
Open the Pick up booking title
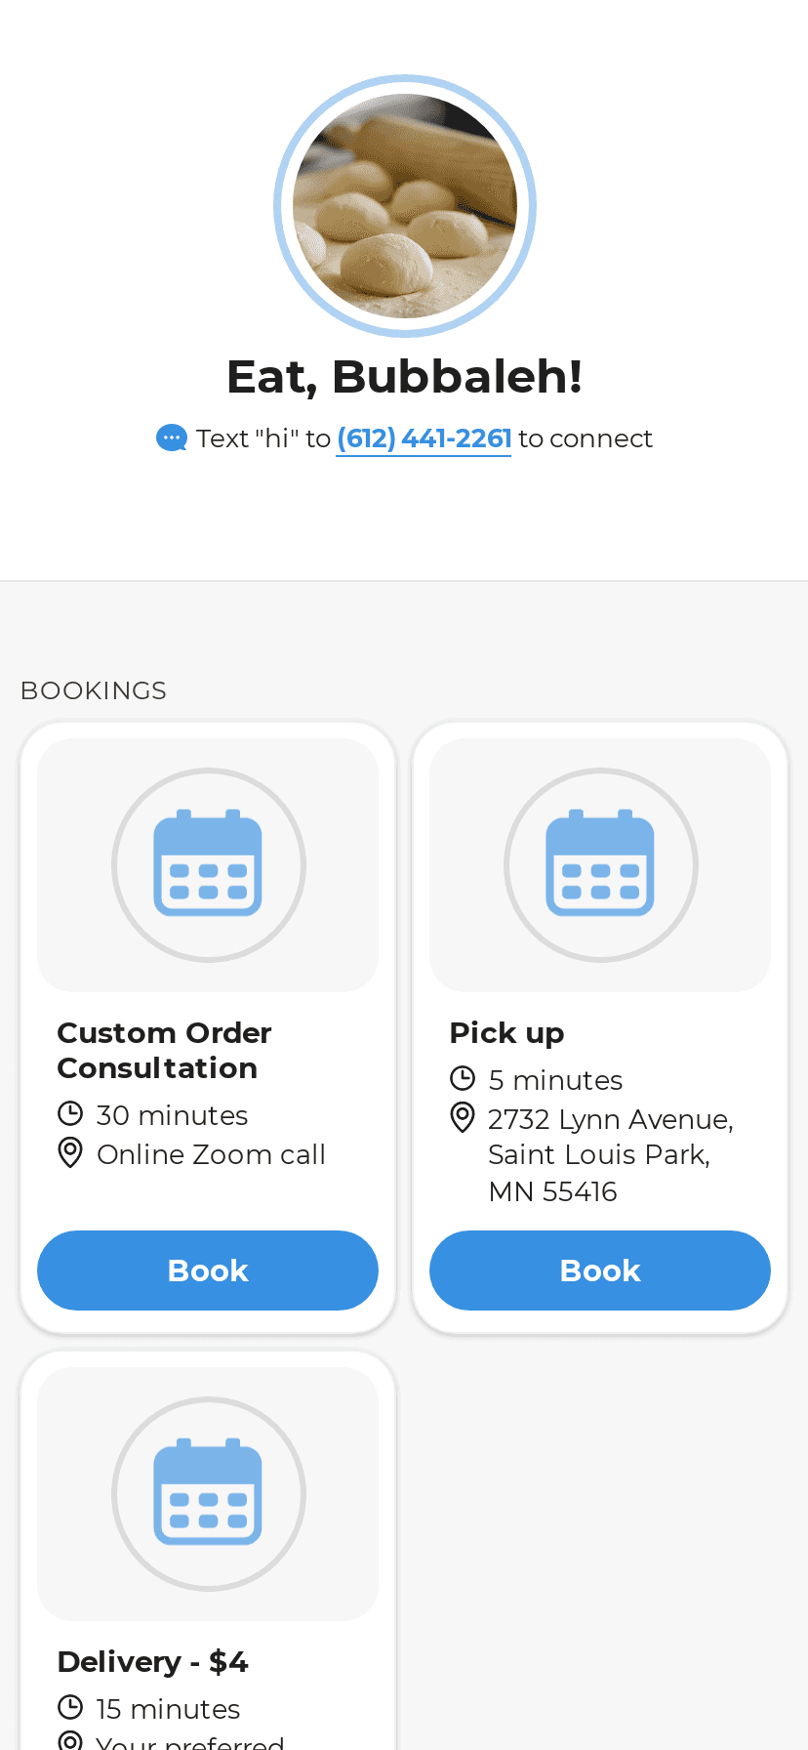pyautogui.click(x=506, y=1032)
